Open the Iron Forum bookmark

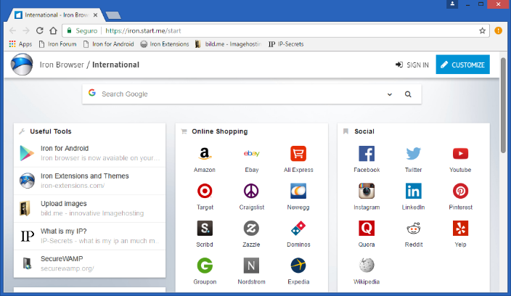(57, 44)
